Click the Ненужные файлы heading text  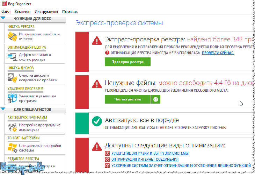pyautogui.click(x=131, y=83)
